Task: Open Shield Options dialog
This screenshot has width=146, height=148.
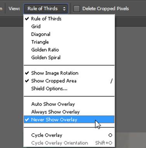Action: (x=69, y=89)
